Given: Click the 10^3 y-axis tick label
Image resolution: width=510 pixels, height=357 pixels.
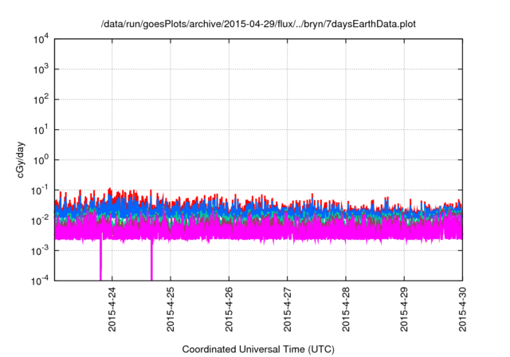Looking at the screenshot, I should (41, 69).
